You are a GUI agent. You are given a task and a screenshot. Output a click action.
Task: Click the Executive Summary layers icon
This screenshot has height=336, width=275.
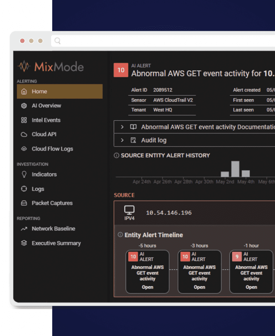(x=24, y=243)
